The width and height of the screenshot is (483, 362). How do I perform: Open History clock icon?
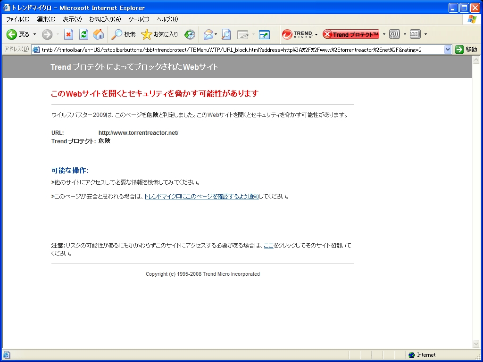coord(190,34)
